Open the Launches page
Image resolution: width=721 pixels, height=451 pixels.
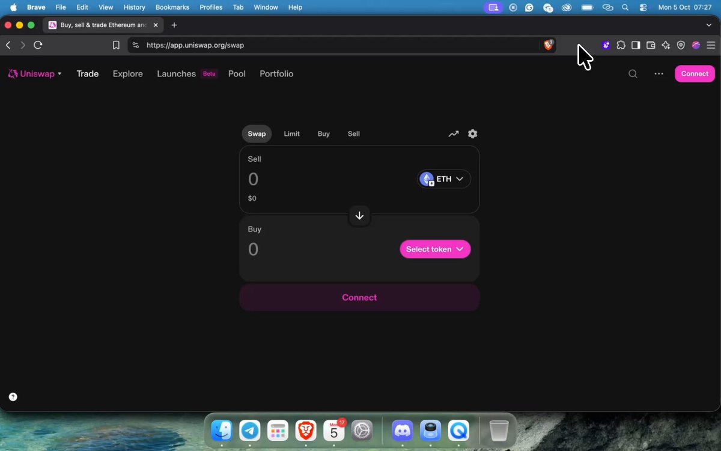tap(176, 74)
